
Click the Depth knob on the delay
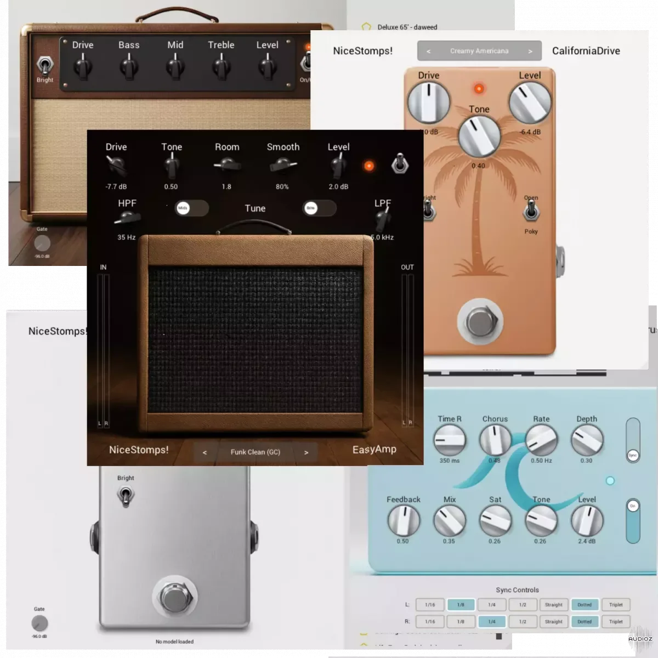point(587,440)
